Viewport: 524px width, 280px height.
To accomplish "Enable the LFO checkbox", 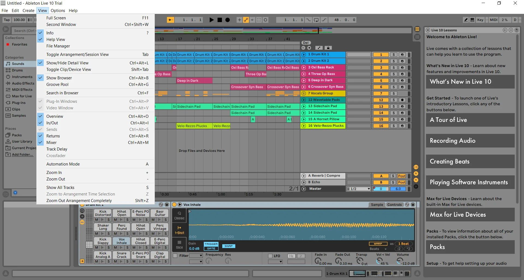I will 270,256.
